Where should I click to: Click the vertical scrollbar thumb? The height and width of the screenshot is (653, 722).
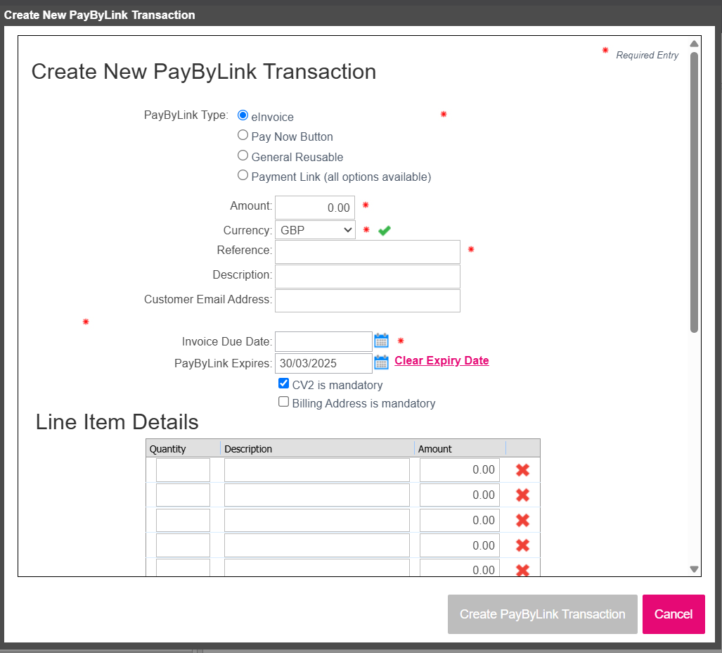coord(695,192)
